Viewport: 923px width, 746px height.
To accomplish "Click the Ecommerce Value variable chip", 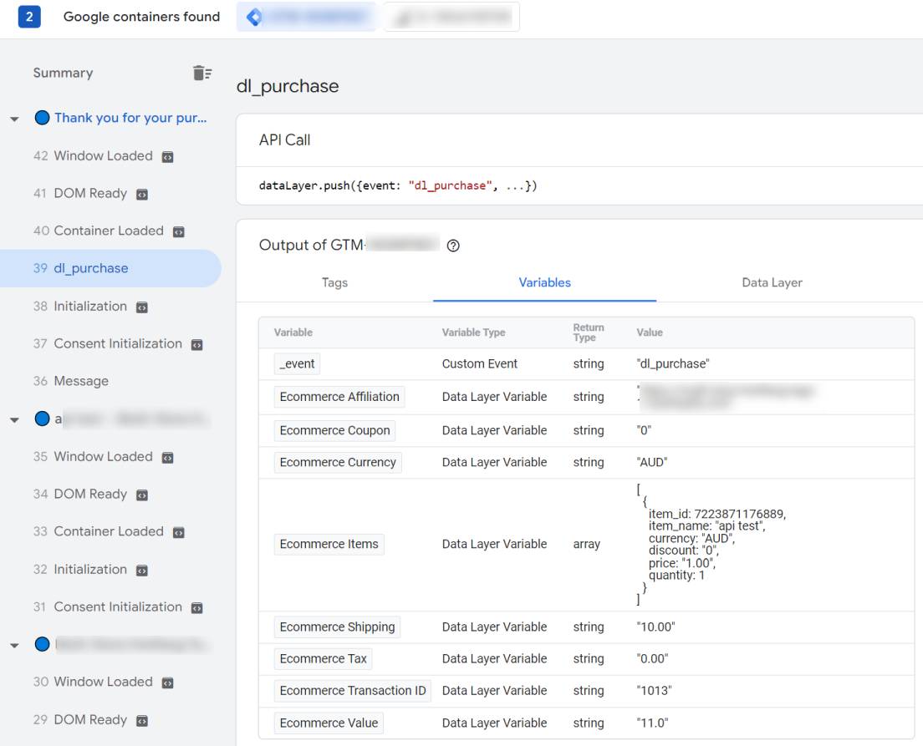I will pyautogui.click(x=329, y=723).
